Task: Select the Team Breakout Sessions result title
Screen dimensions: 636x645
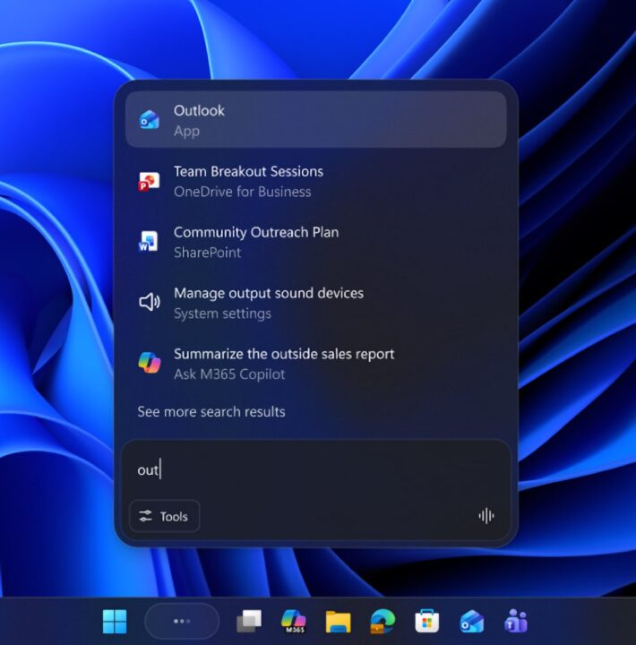Action: click(x=248, y=171)
